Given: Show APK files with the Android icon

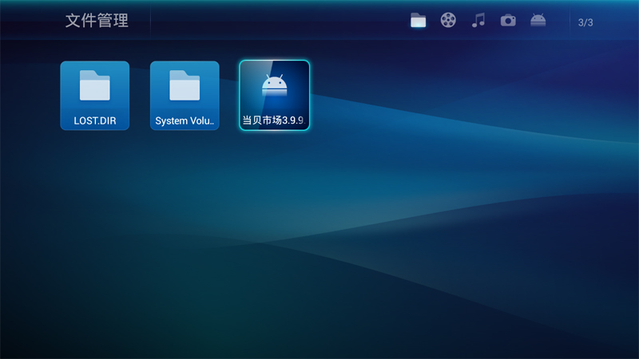Looking at the screenshot, I should [538, 20].
